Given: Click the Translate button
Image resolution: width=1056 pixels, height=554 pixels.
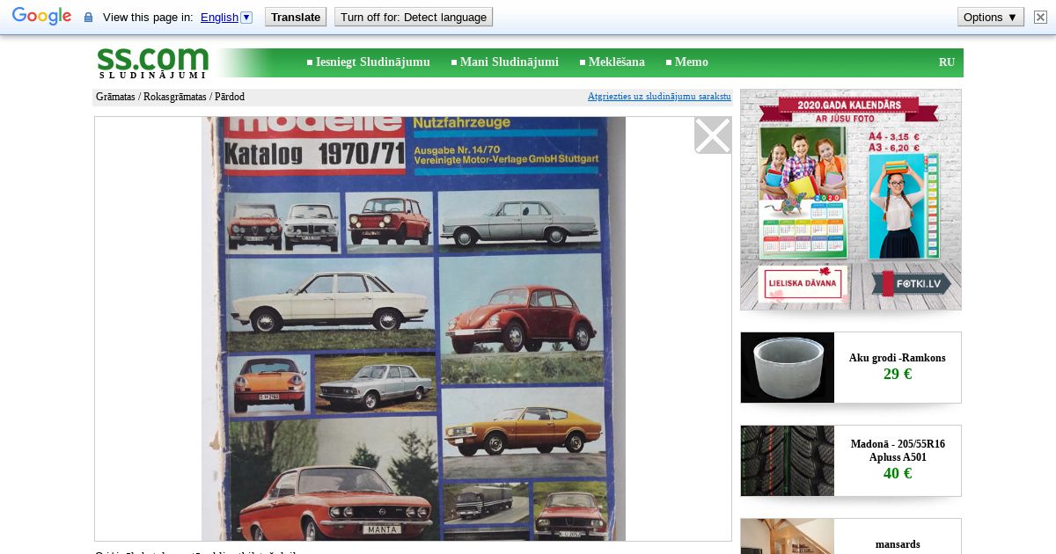Looking at the screenshot, I should [296, 17].
